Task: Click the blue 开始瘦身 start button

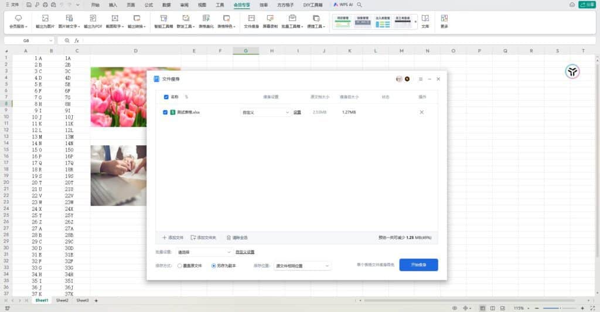Action: click(x=418, y=265)
